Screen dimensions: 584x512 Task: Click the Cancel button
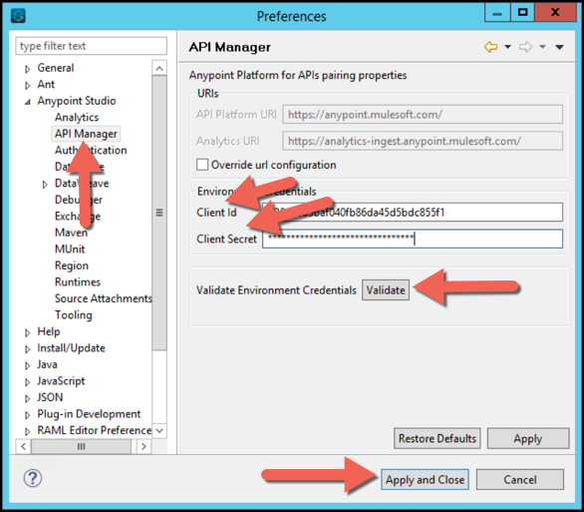tap(520, 479)
